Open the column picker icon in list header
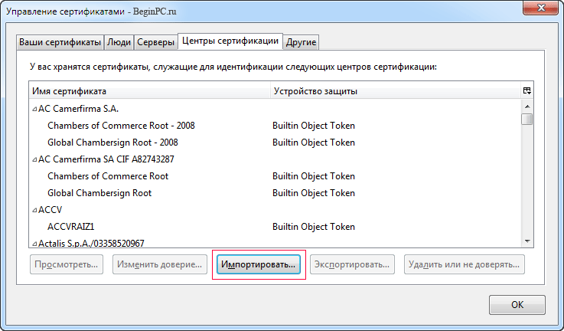The width and height of the screenshot is (564, 331). pos(527,90)
